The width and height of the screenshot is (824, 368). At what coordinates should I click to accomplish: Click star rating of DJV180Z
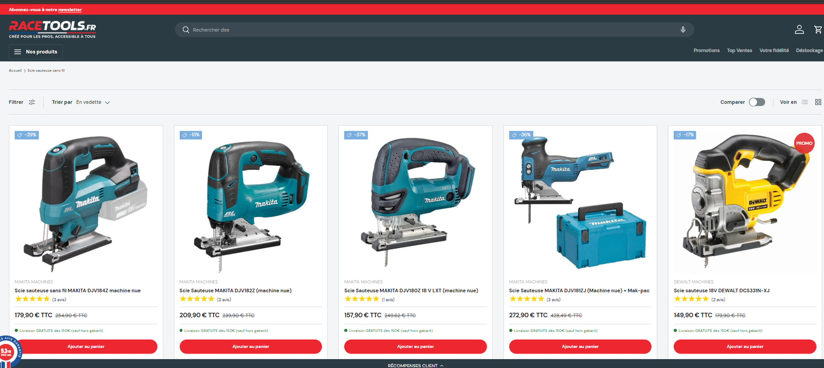tap(362, 299)
